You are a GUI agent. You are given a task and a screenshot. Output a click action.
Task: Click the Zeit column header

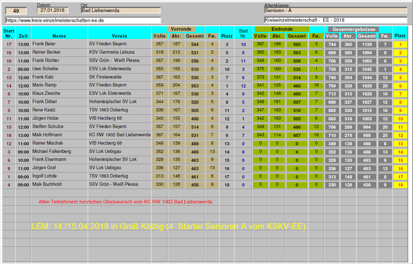point(23,36)
